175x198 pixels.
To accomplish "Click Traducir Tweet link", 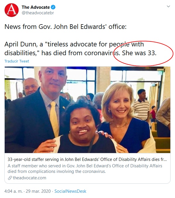I will click(x=17, y=61).
